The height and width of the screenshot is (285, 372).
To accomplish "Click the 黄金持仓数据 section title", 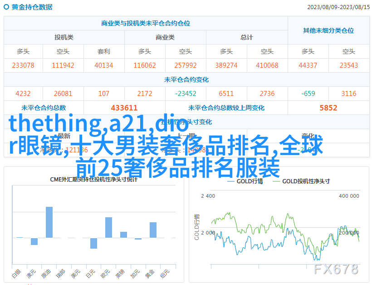I will tap(32, 7).
